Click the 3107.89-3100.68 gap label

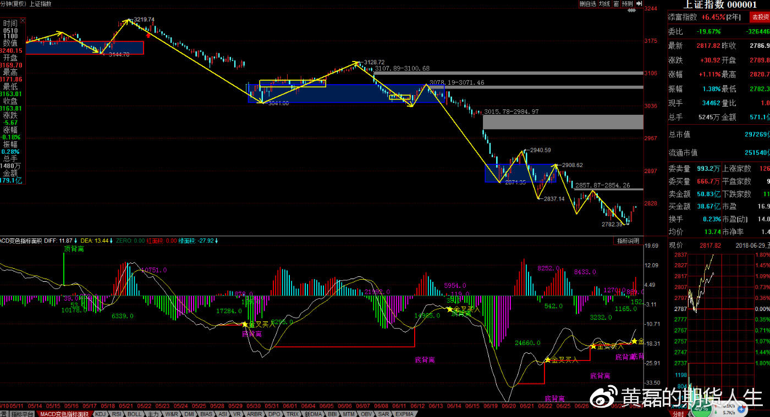[x=402, y=68]
